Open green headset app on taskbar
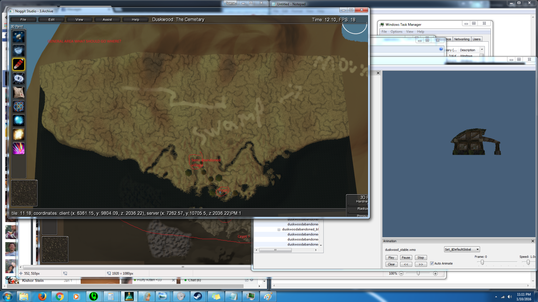Screen dimensions: 538x302 click(x=93, y=297)
